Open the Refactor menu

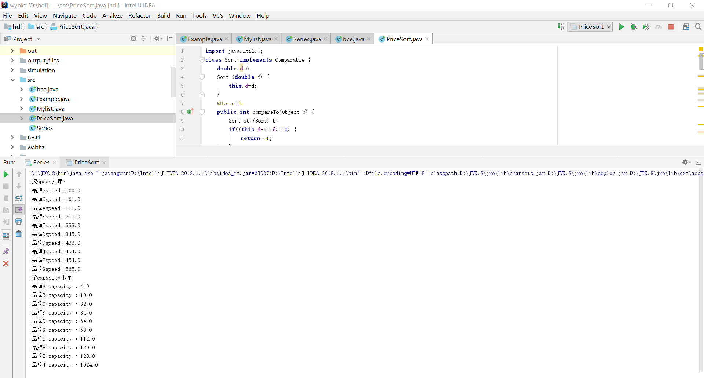(140, 15)
